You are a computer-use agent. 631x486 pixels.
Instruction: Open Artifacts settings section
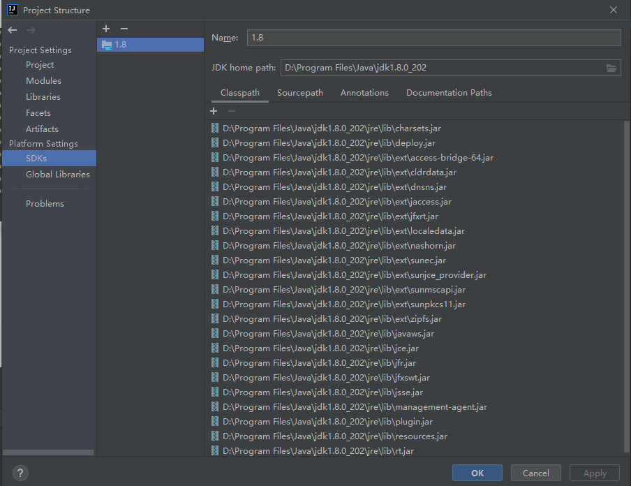pos(42,129)
